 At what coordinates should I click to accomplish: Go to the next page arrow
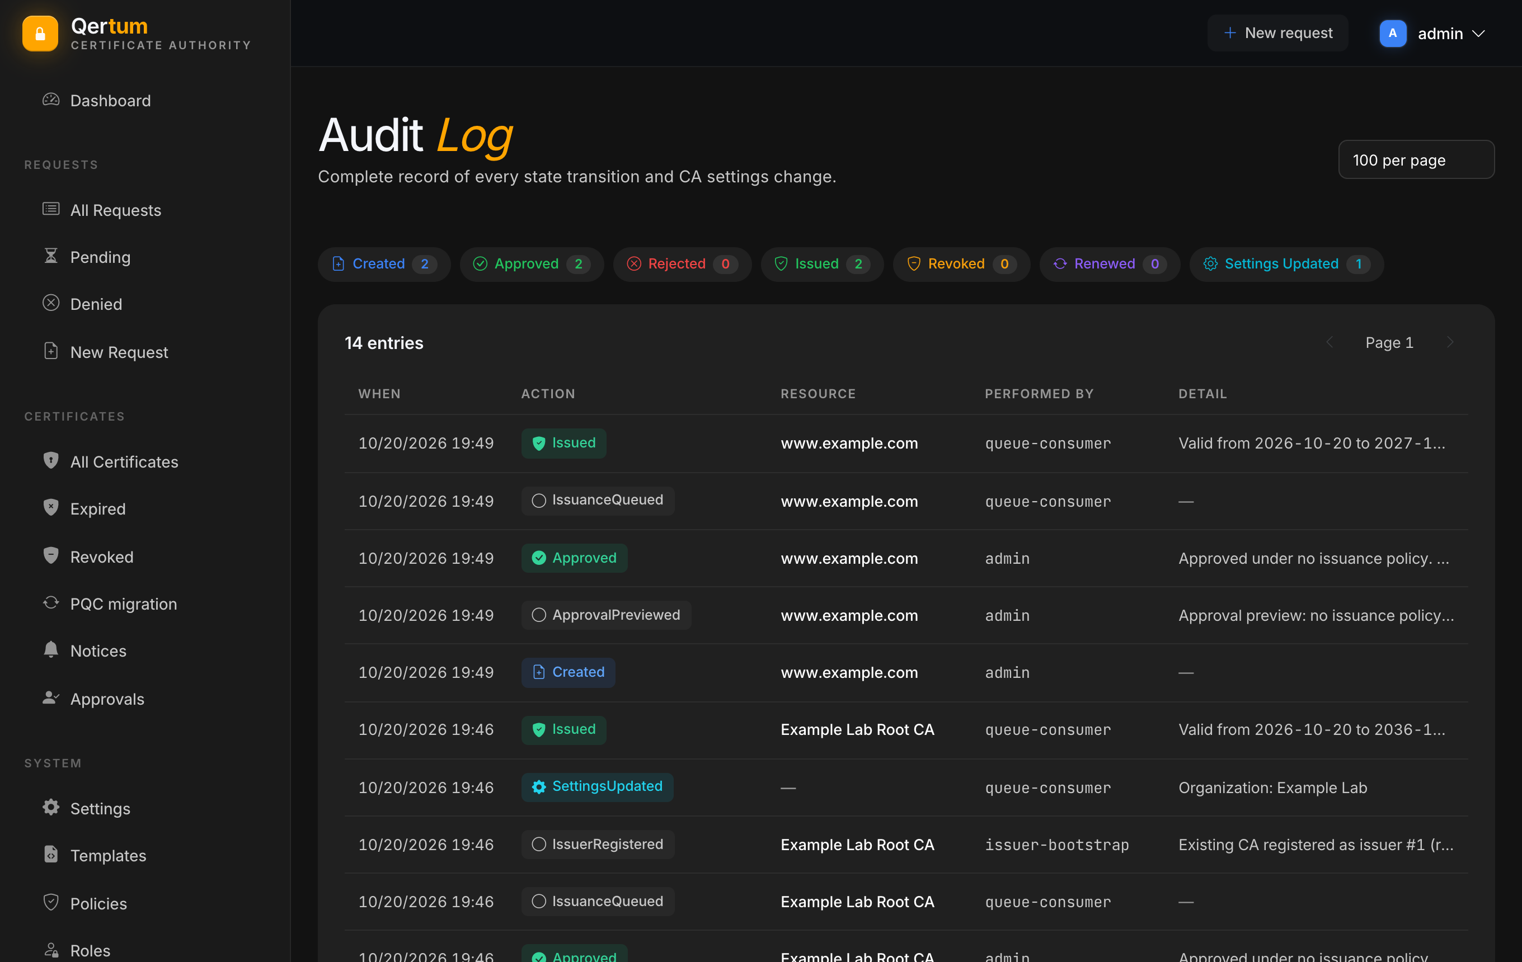(1450, 342)
